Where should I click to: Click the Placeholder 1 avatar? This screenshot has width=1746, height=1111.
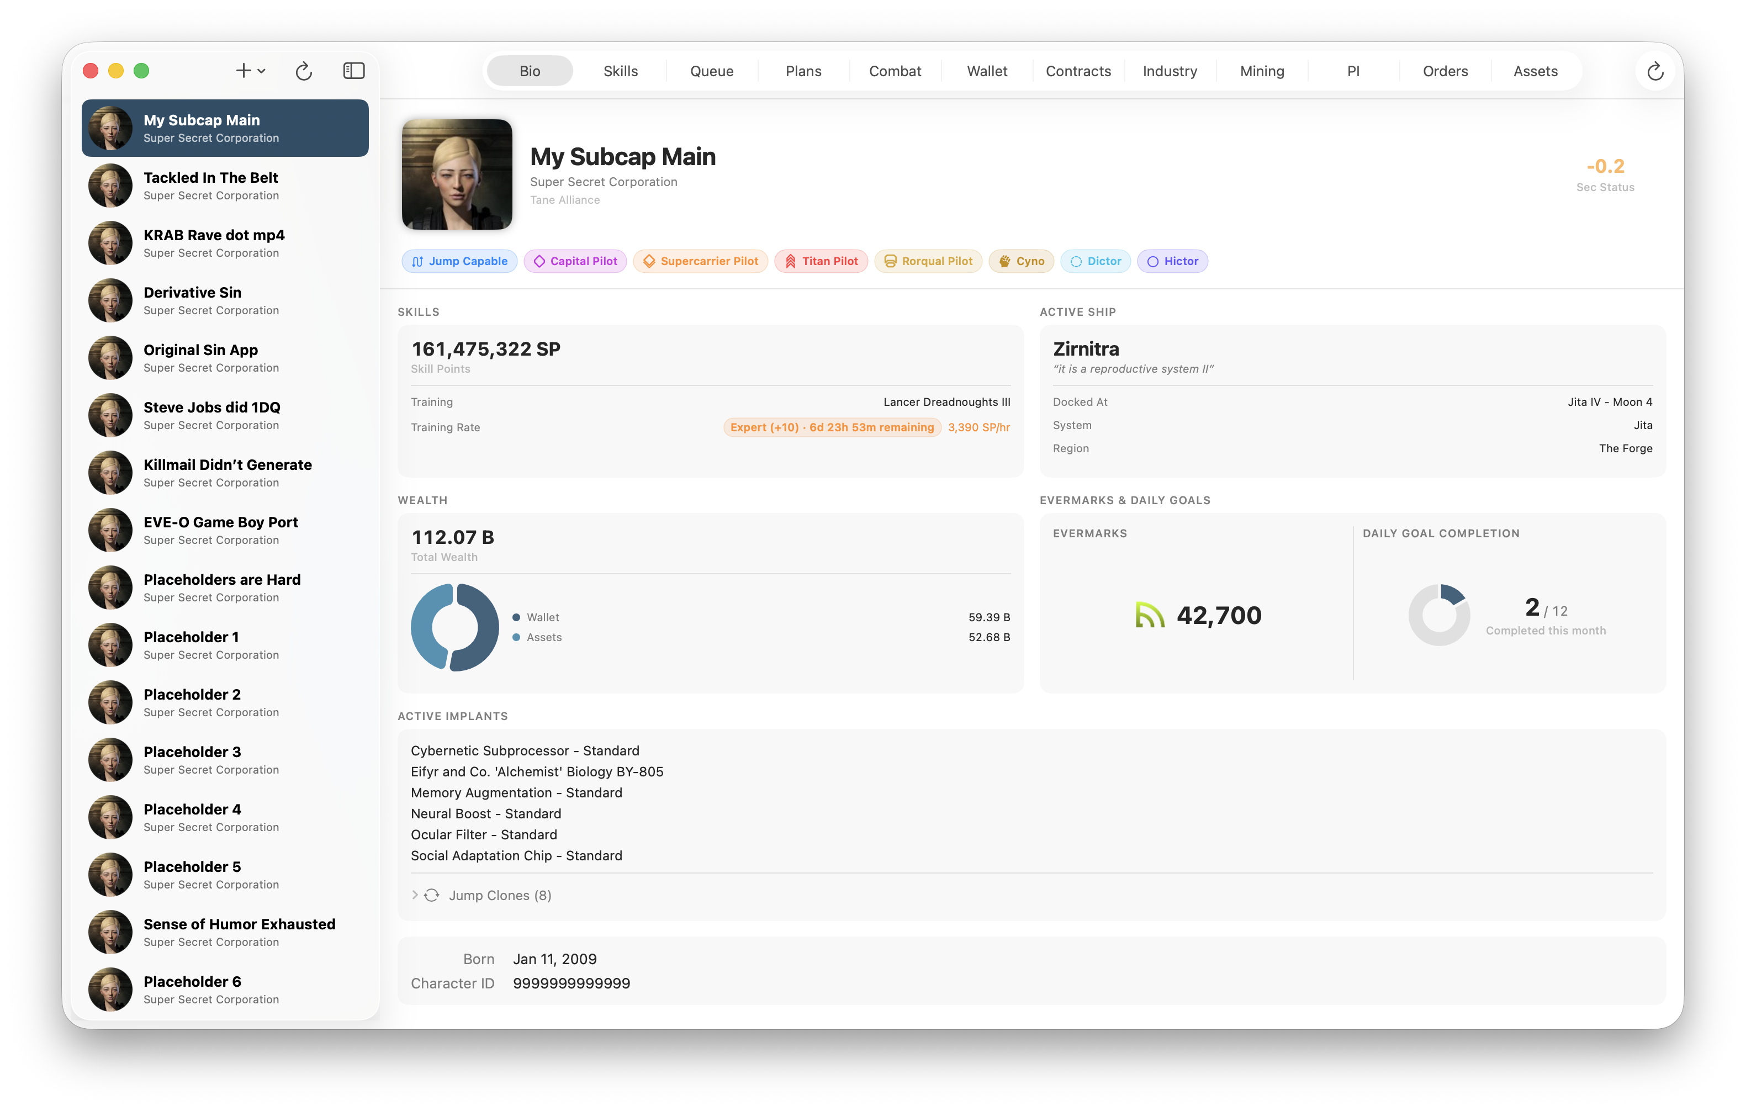110,645
